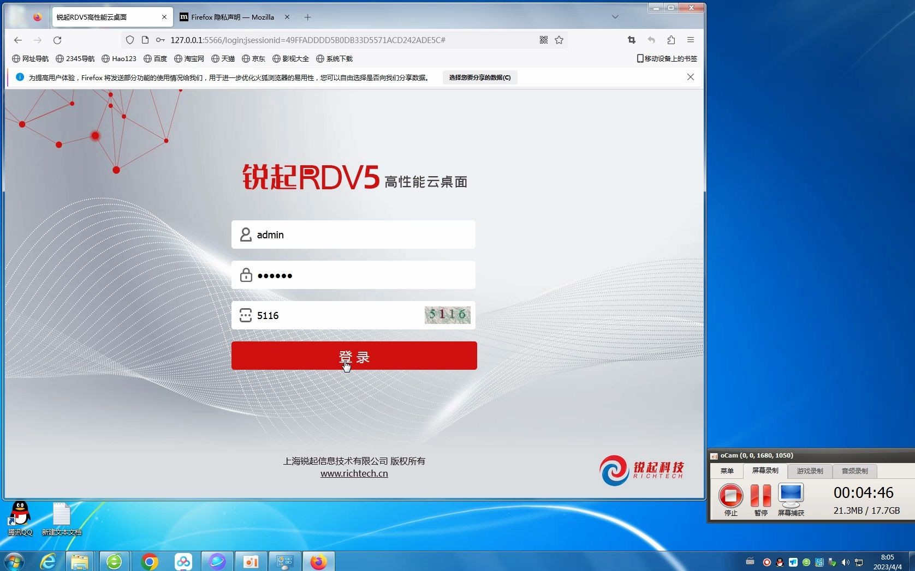Image resolution: width=915 pixels, height=571 pixels.
Task: Select oCam 音频录制 tab
Action: click(854, 471)
